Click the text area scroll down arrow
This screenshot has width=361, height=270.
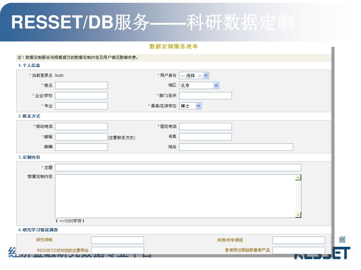tap(298, 215)
